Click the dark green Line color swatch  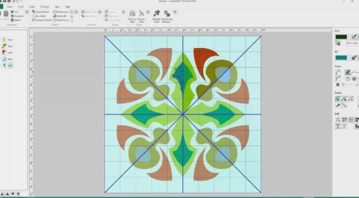(341, 37)
